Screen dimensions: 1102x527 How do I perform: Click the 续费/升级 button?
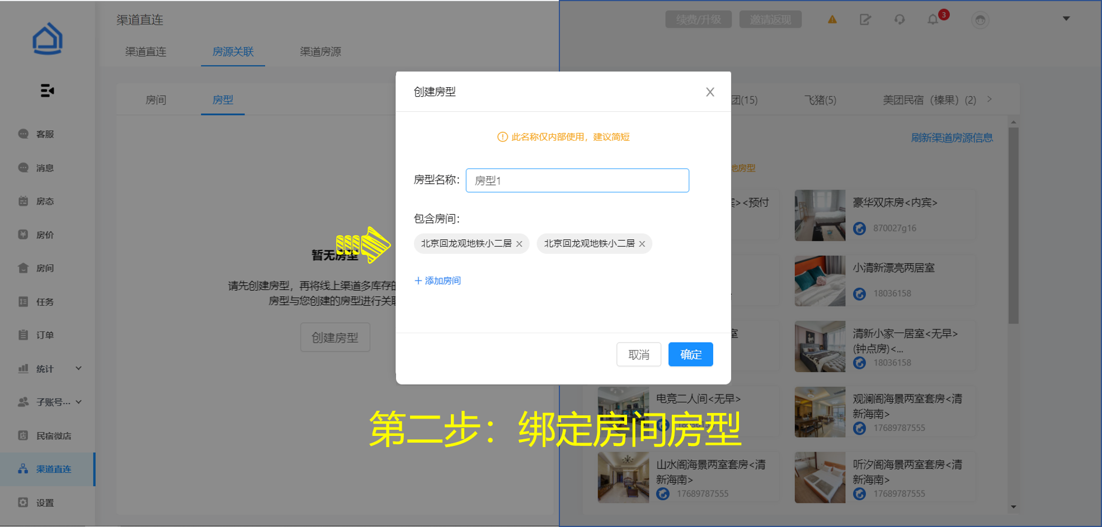coord(698,20)
